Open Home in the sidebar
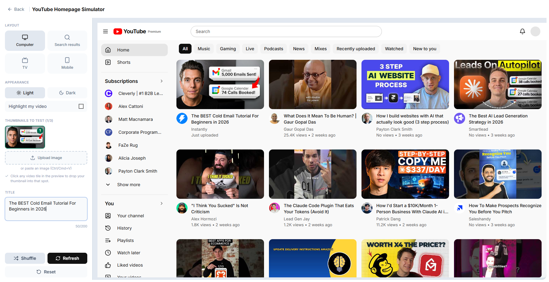The height and width of the screenshot is (282, 549). [134, 50]
